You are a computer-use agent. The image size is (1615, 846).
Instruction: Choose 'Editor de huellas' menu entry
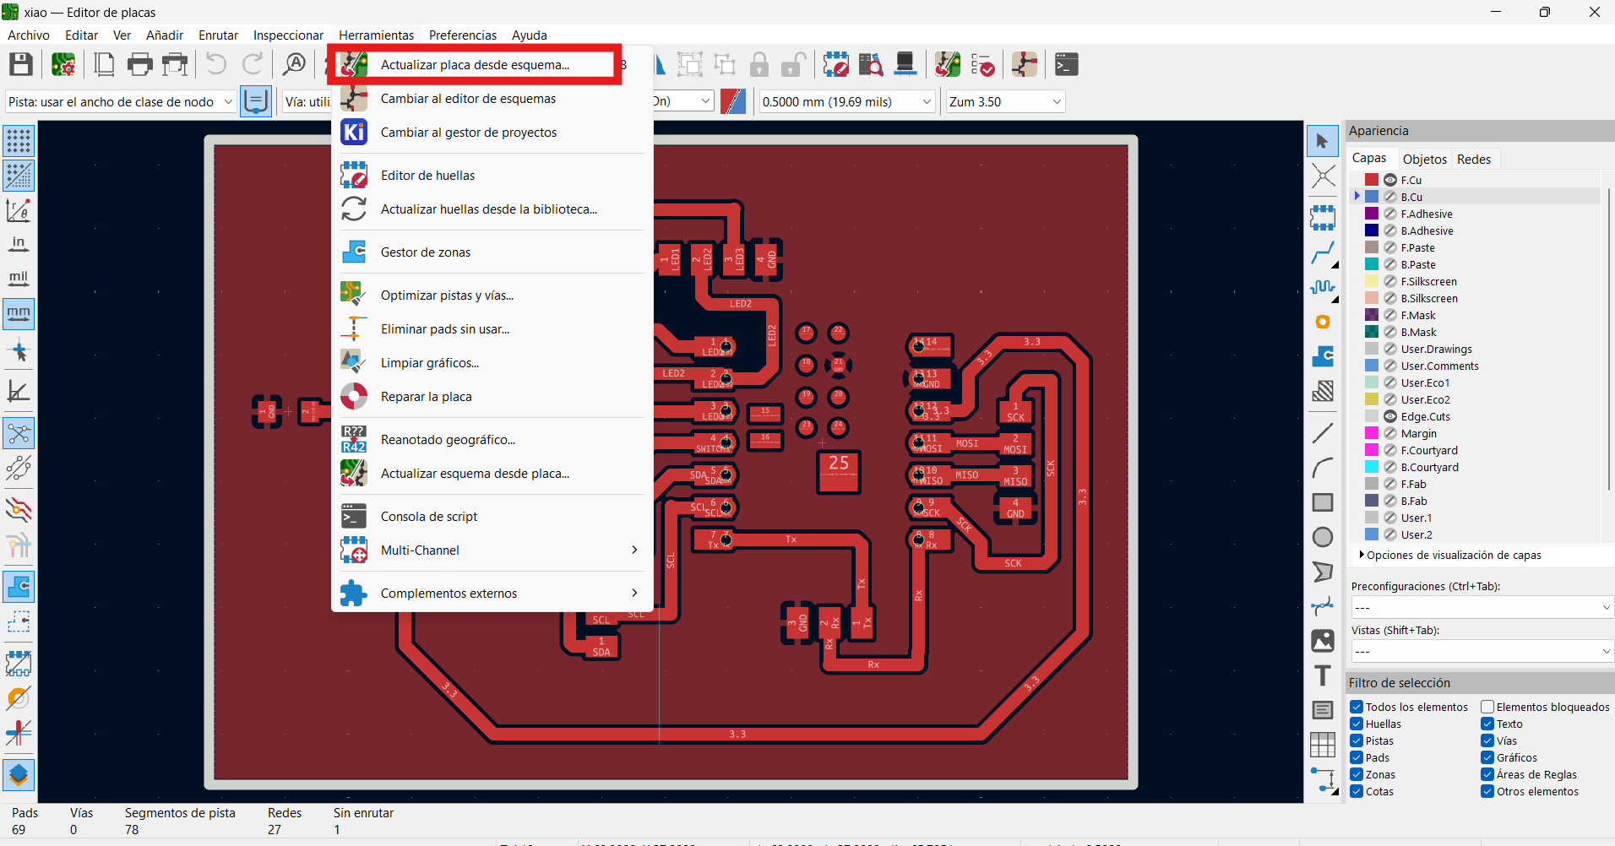click(x=492, y=175)
